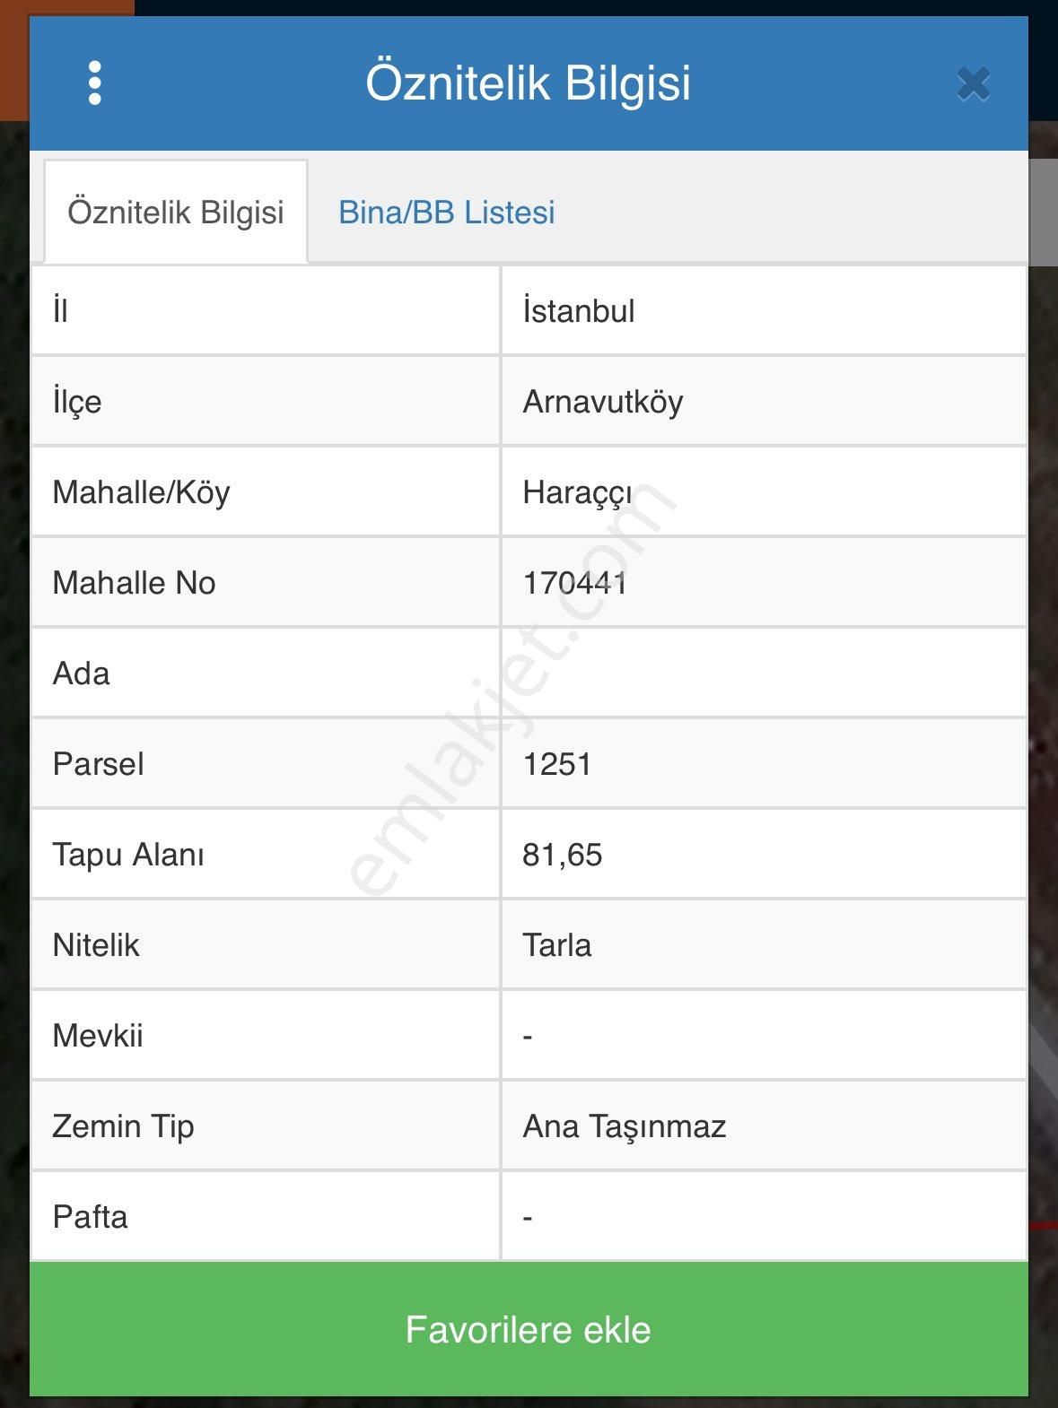
Task: Click the Zemin Tip label
Action: 124,1126
